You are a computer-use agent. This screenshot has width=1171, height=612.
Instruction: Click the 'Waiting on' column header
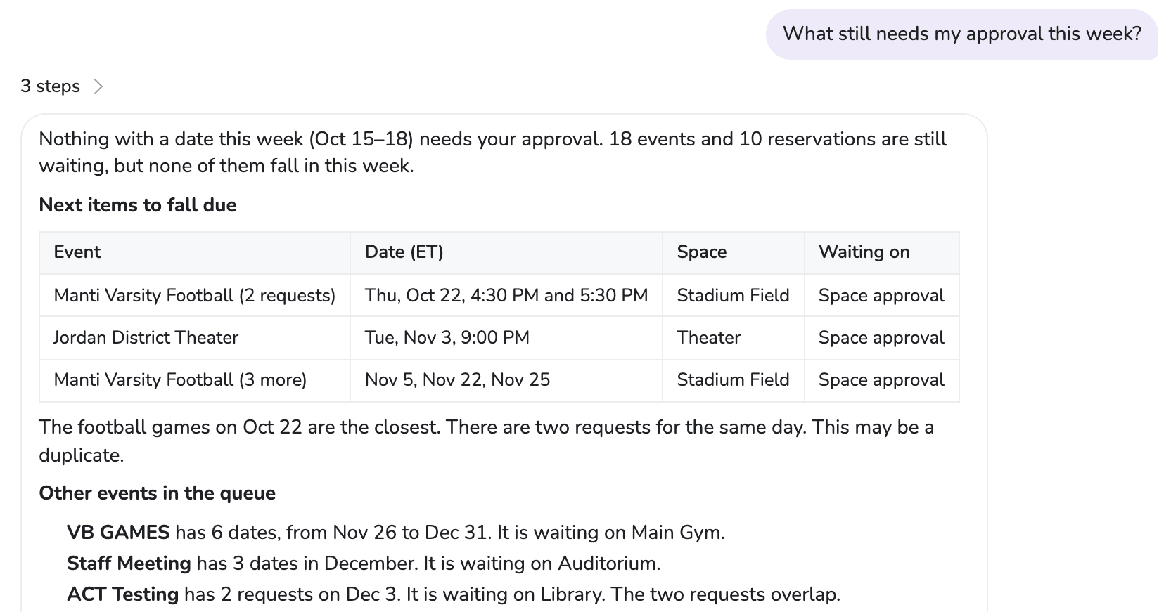point(882,252)
